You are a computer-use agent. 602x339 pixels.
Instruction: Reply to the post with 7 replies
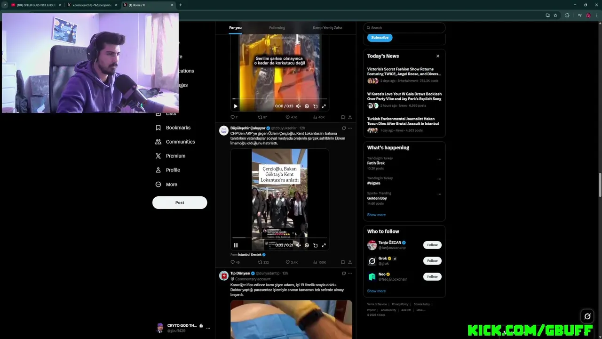[x=234, y=117]
